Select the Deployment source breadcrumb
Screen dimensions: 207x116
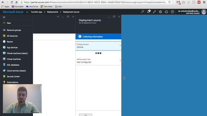click(x=71, y=12)
